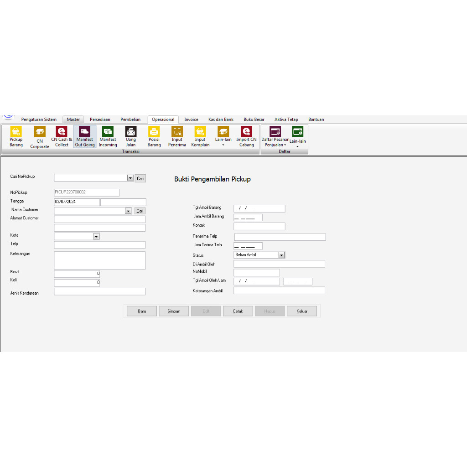The image size is (467, 467).
Task: Open the Aktiva Tetap tab
Action: [286, 119]
